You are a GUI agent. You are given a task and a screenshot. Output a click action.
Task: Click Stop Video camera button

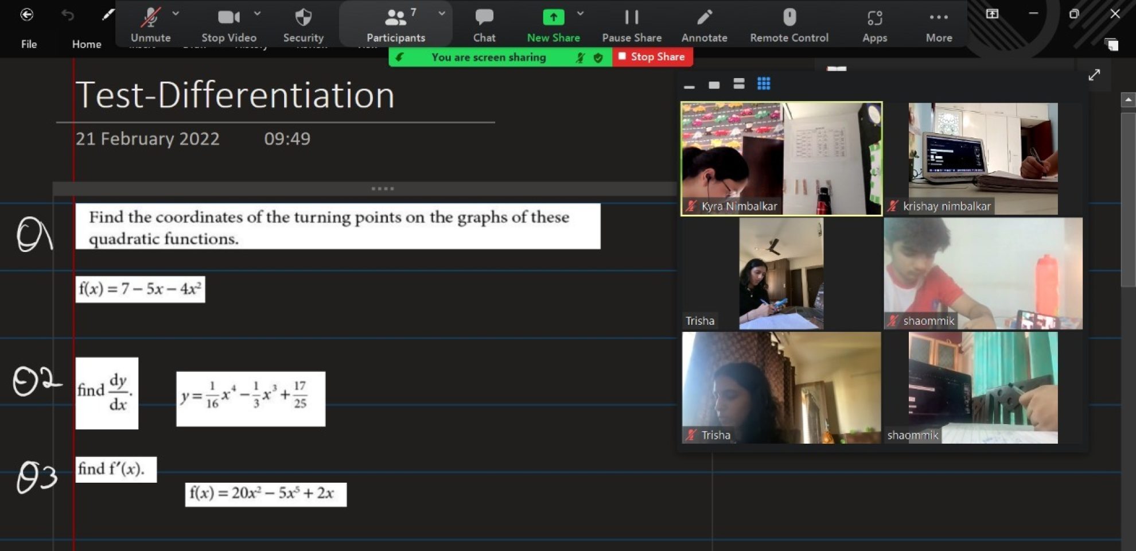click(228, 25)
